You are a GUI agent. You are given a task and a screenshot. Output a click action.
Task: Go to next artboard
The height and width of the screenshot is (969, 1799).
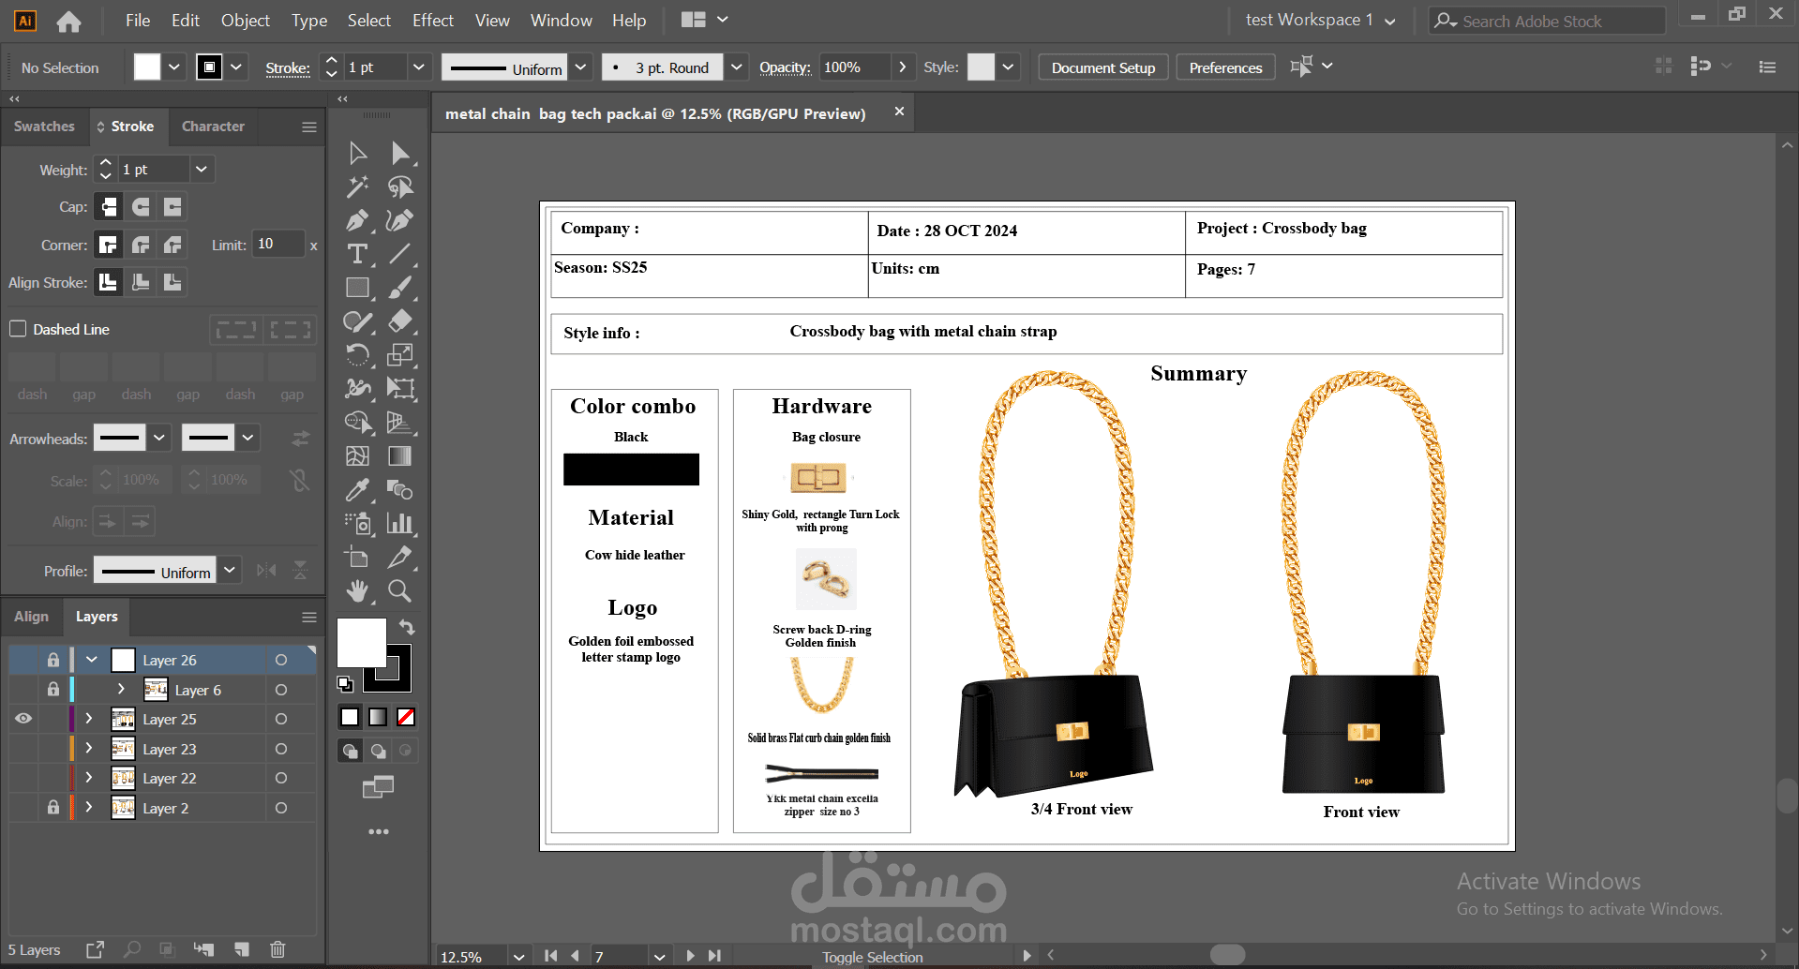click(690, 956)
